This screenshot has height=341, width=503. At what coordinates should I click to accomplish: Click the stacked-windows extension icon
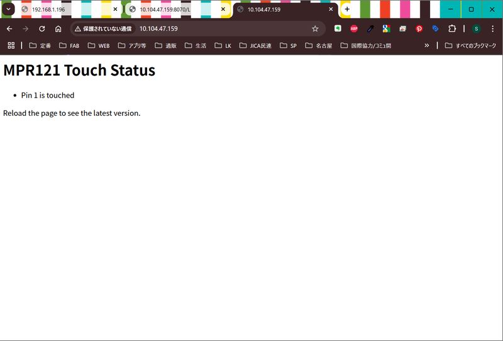point(402,28)
